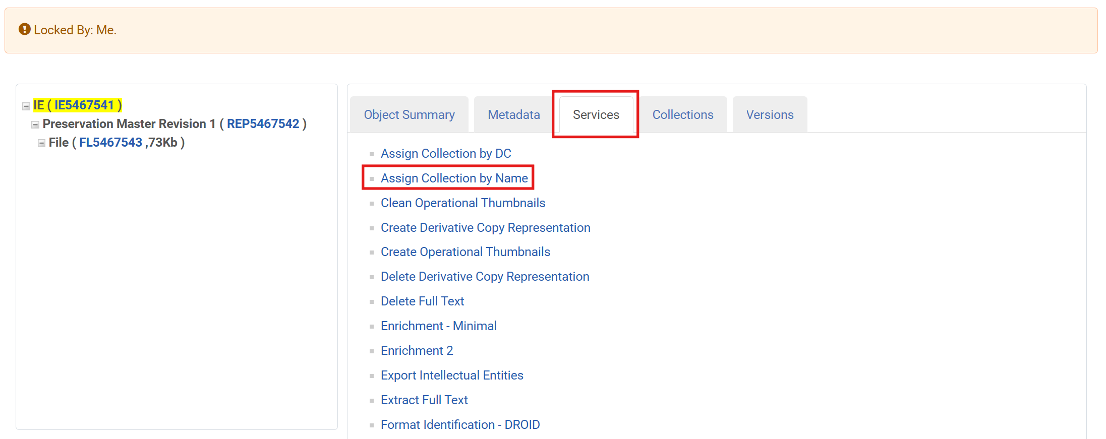The height and width of the screenshot is (439, 1106).
Task: Click the warning icon in lock banner
Action: pyautogui.click(x=24, y=30)
